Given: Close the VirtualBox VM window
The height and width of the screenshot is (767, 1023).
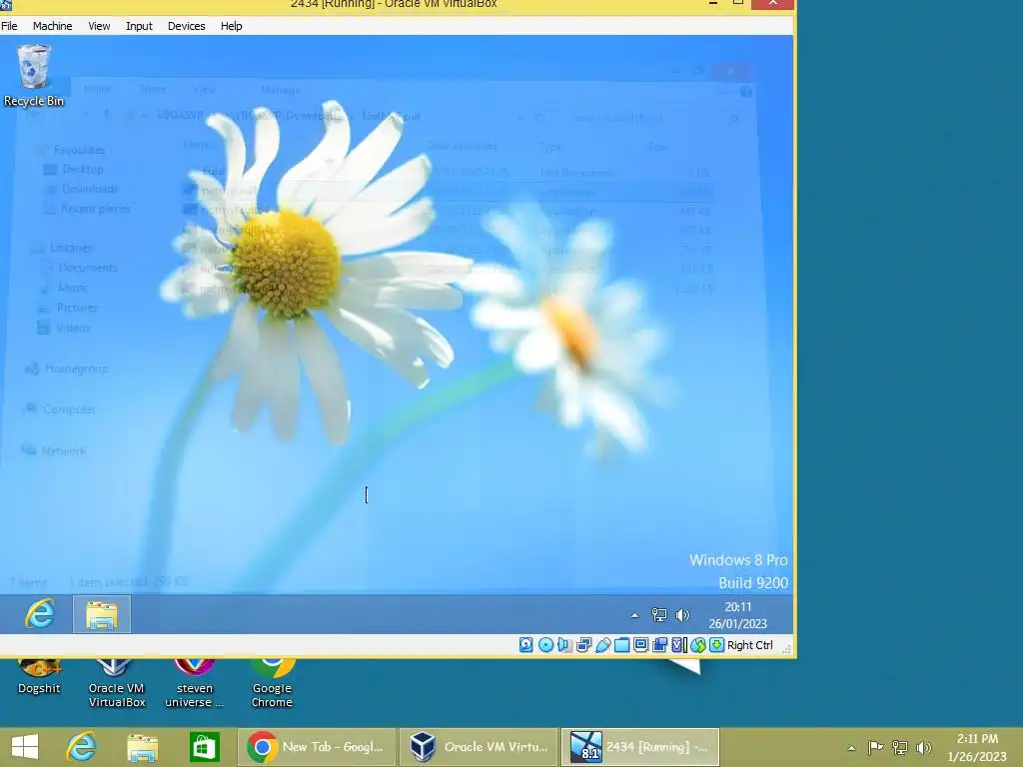Looking at the screenshot, I should point(772,3).
